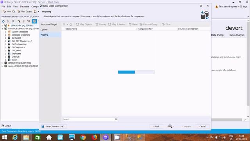This screenshot has height=141, width=250.
Task: Switch to the Data Pump tab
Action: [x=218, y=35]
